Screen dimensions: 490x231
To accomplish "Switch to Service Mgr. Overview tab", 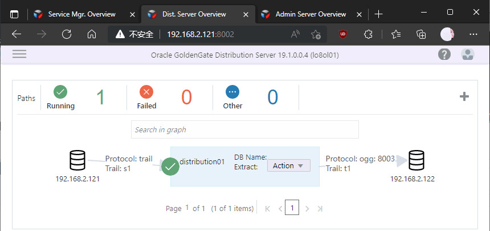I will click(x=81, y=14).
